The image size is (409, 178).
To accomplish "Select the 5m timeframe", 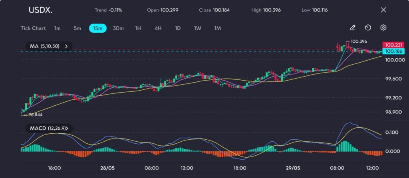I will click(x=77, y=28).
